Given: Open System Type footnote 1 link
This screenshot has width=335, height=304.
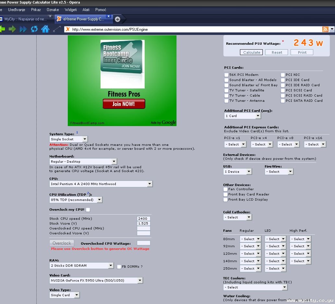Looking at the screenshot, I should click(77, 132).
